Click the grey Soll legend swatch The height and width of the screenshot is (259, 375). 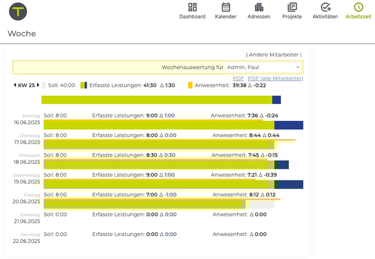click(x=44, y=85)
